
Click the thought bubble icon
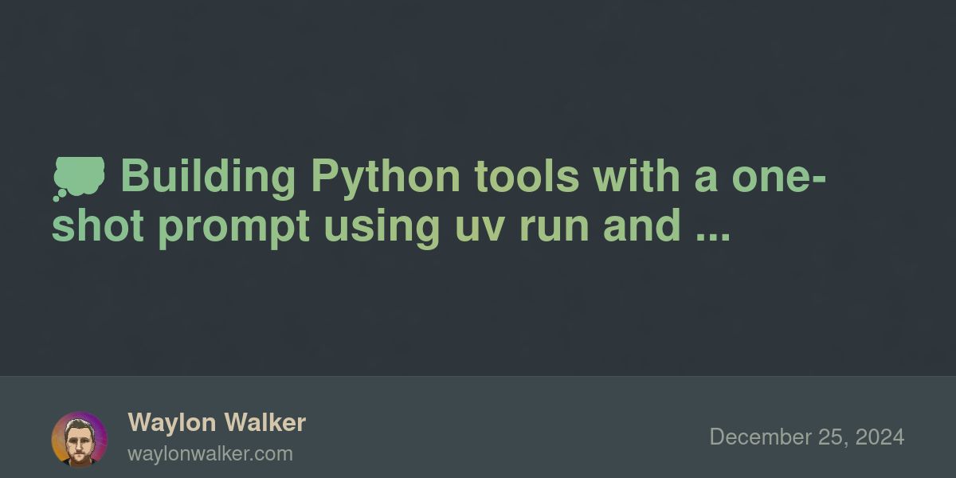[79, 178]
